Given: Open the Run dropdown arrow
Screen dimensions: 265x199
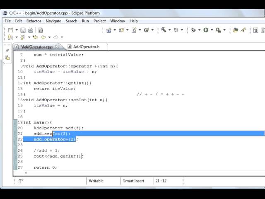Looking at the screenshot, I should [x=212, y=30].
